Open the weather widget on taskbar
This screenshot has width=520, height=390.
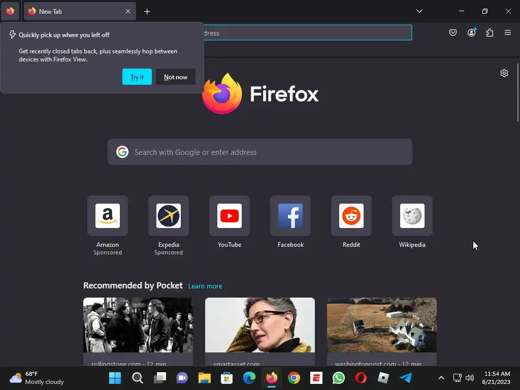(37, 378)
